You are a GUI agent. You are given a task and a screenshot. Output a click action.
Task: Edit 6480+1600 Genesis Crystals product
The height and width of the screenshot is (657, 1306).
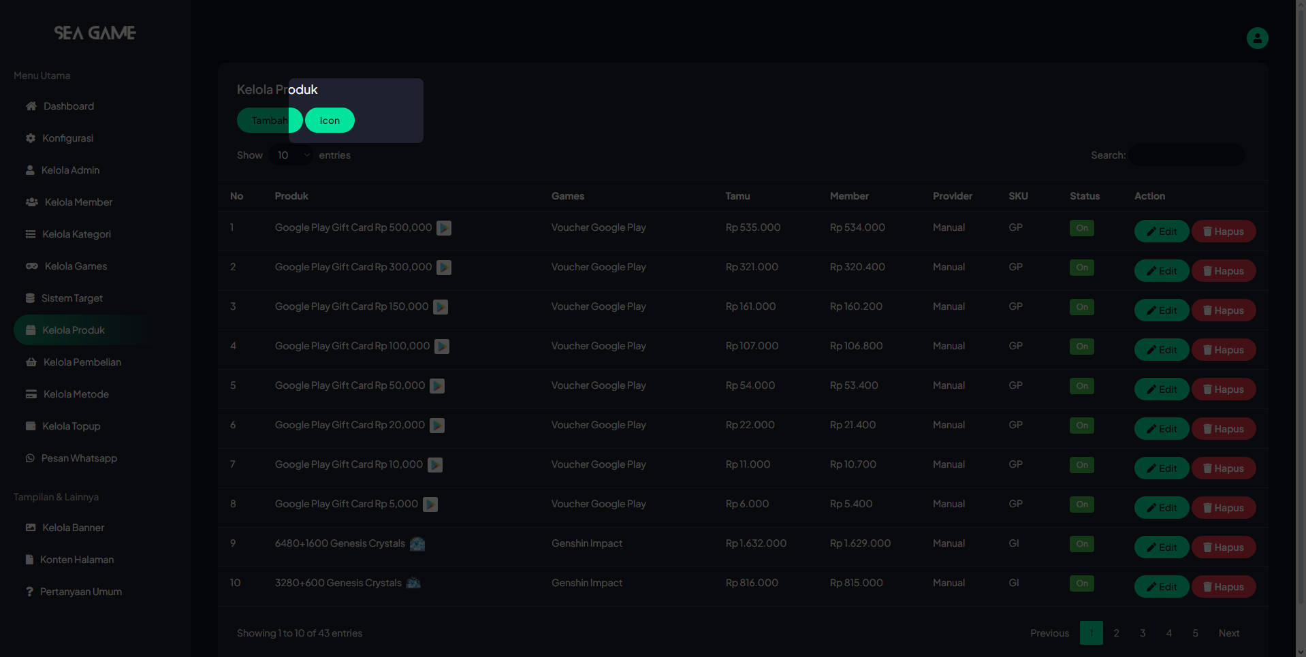pos(1162,547)
